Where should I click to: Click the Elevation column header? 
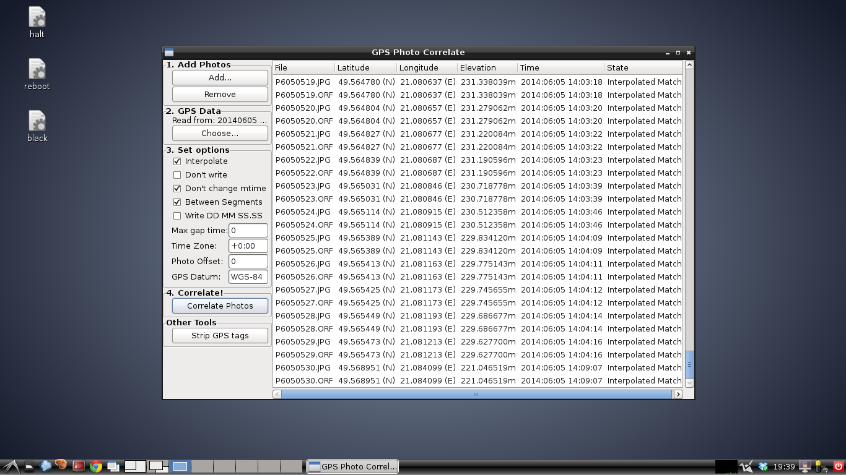coord(486,68)
